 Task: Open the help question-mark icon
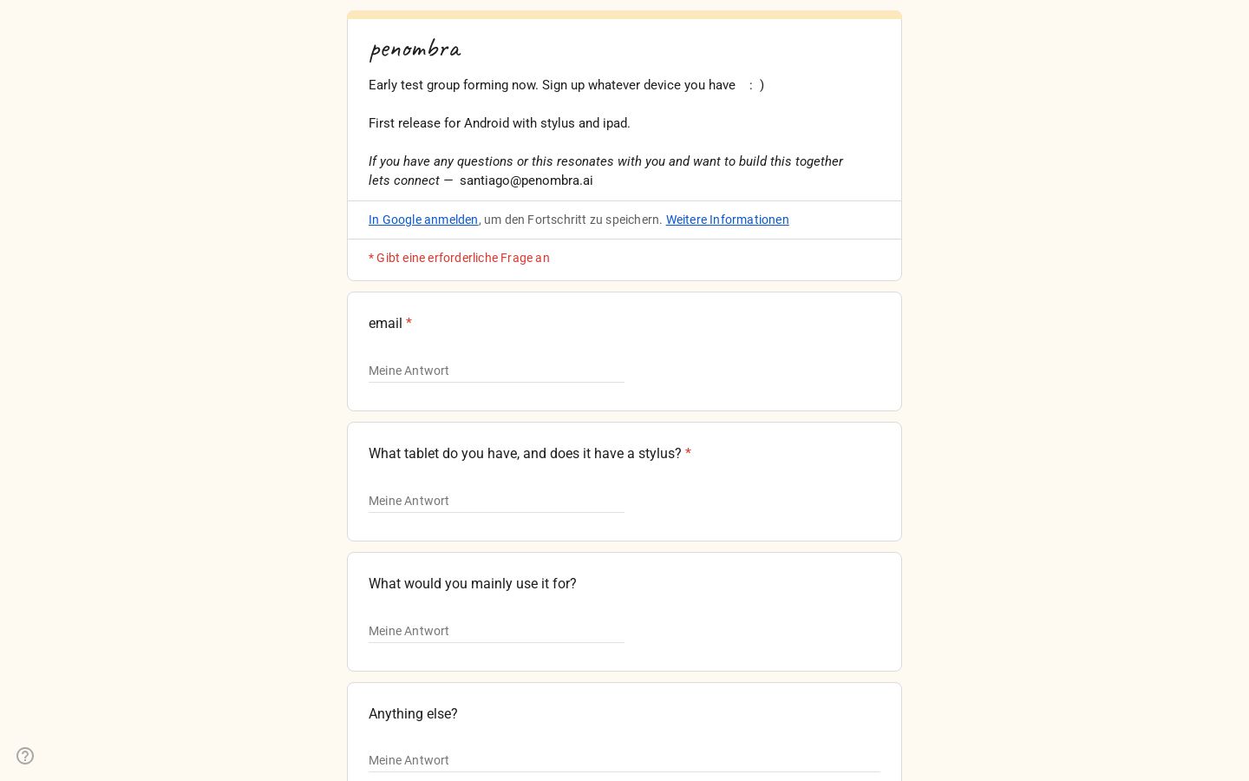click(25, 756)
